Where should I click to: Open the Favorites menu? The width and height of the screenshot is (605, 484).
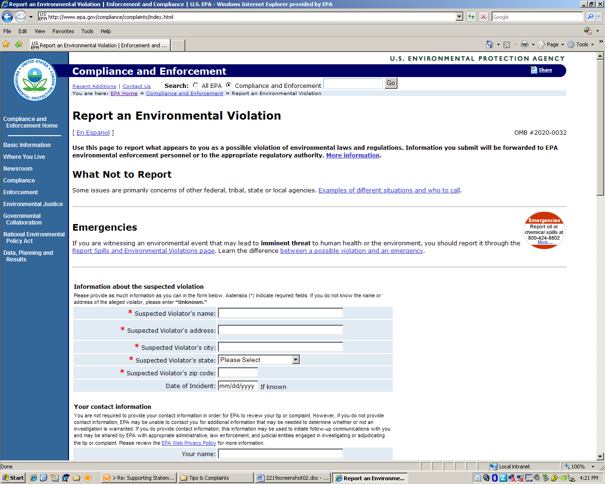coord(63,31)
